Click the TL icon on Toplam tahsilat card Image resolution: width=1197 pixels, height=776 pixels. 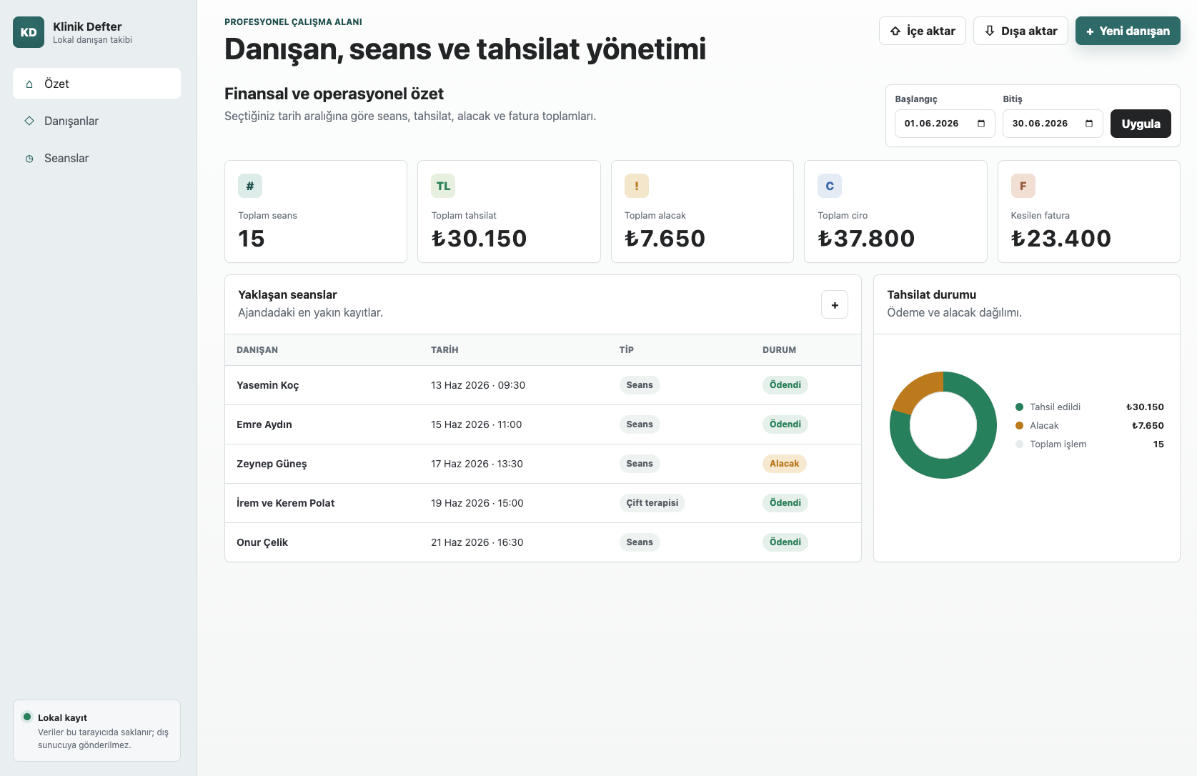[443, 186]
